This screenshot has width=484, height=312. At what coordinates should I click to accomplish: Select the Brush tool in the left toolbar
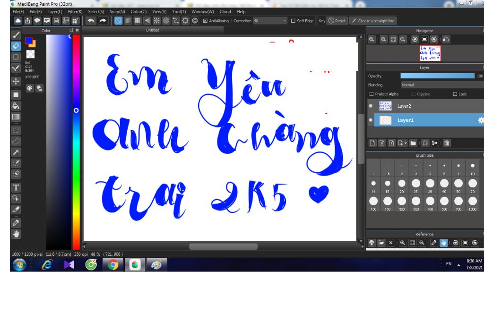pos(16,35)
